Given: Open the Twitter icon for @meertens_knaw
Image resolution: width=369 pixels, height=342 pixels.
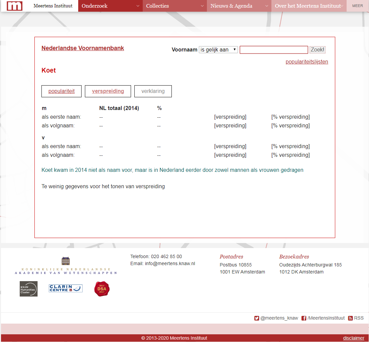Looking at the screenshot, I should pyautogui.click(x=256, y=318).
